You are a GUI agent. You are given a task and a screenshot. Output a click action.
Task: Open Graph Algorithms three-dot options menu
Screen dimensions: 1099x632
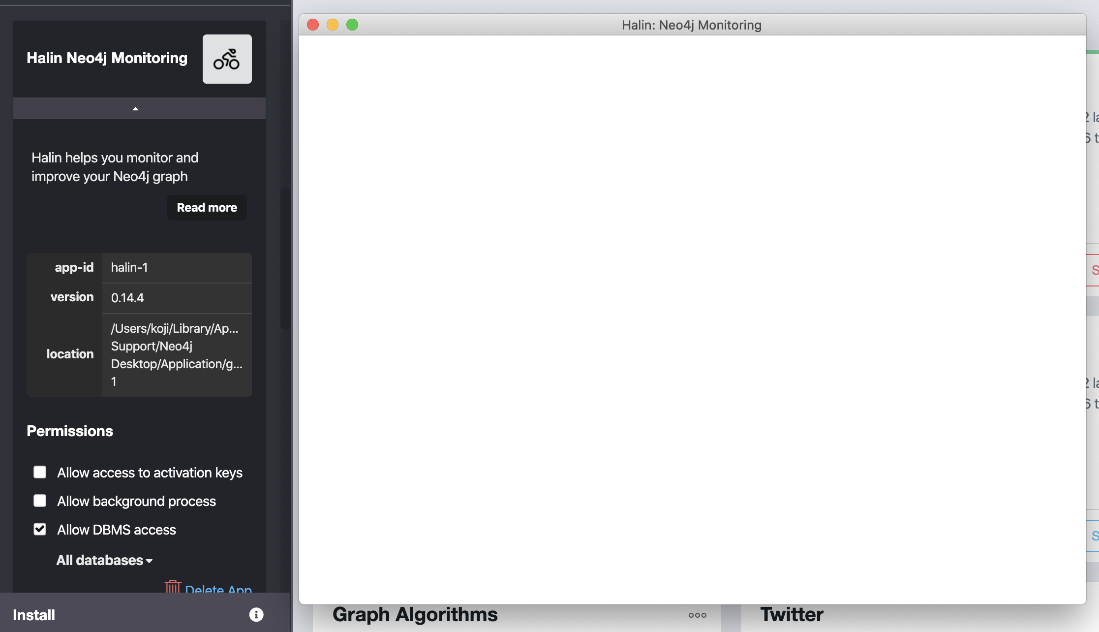pos(698,615)
